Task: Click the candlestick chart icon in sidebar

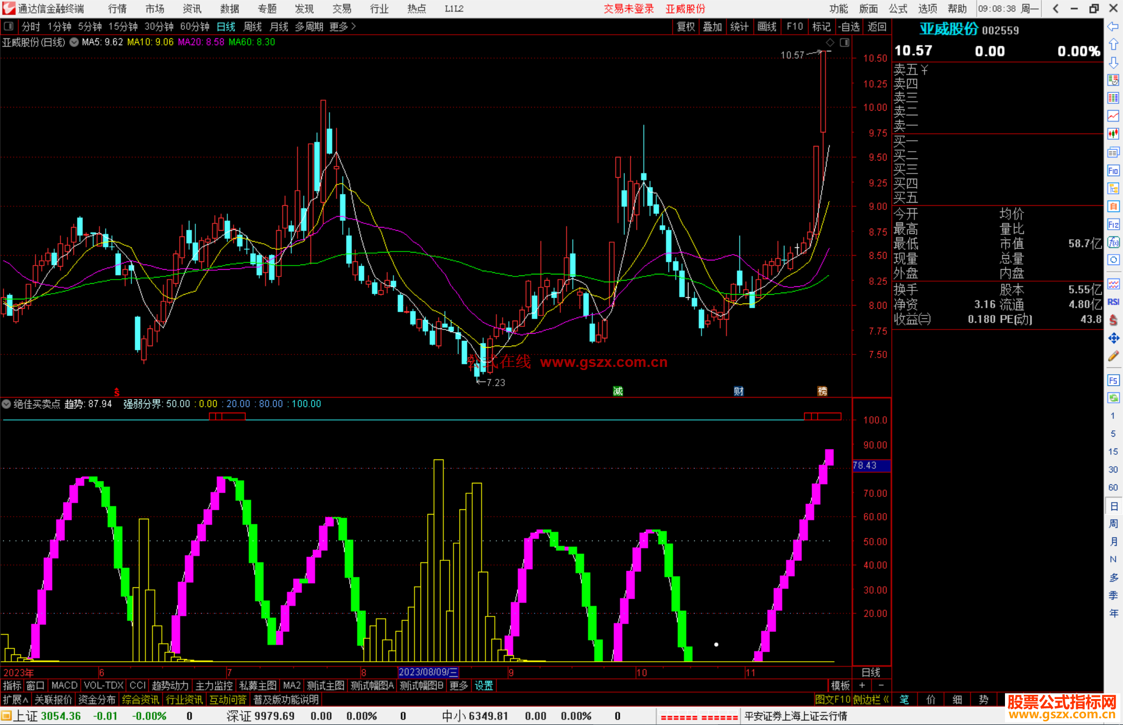Action: tap(1113, 134)
